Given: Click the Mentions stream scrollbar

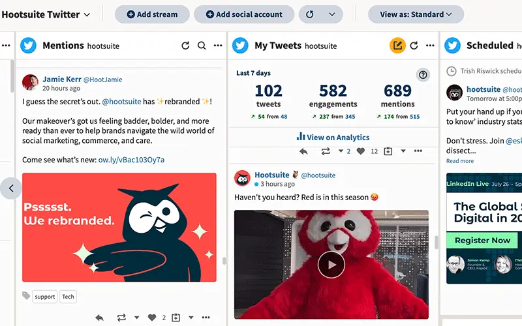Looking at the screenshot, I should click(224, 261).
